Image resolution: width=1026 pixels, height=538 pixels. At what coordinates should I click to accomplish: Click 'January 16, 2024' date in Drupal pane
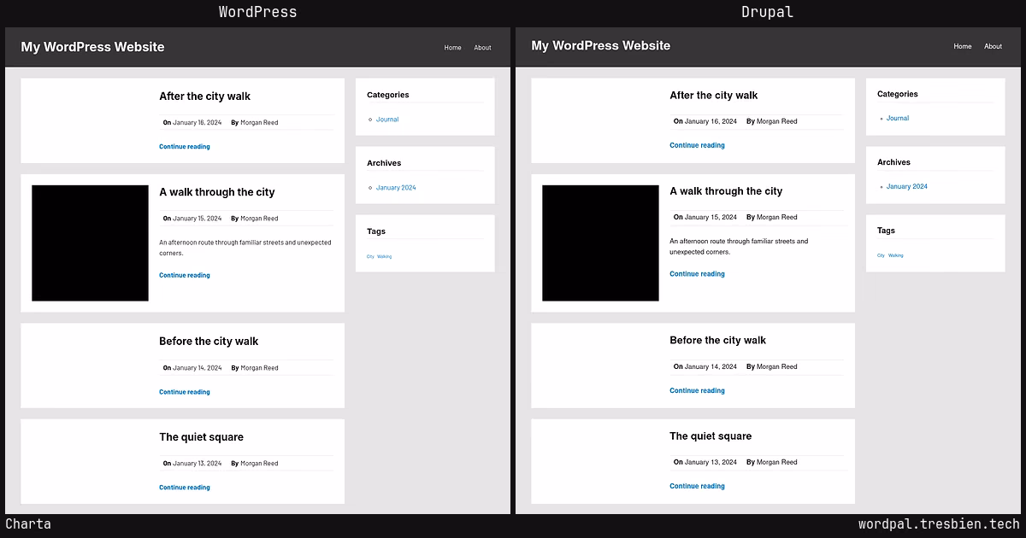coord(711,121)
